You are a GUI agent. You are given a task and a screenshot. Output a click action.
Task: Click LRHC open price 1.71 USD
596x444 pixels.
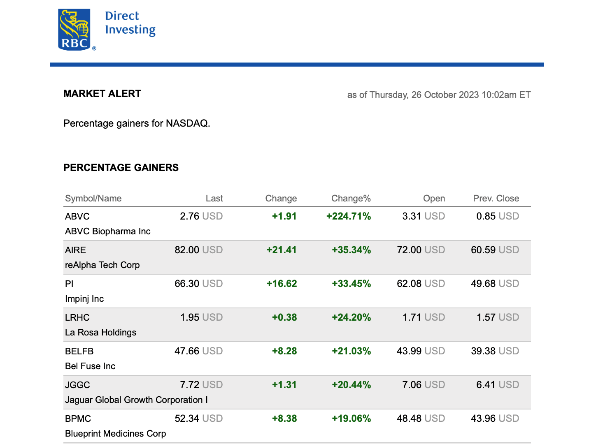tap(424, 317)
